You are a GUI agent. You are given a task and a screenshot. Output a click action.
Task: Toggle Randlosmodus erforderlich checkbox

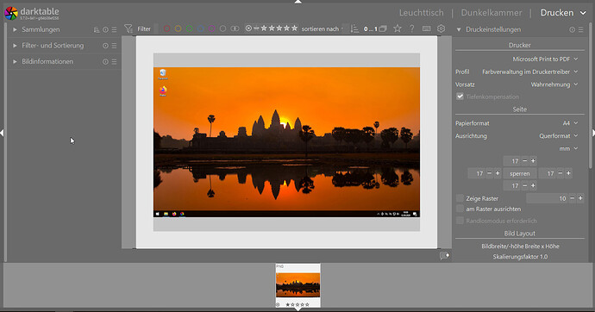460,221
